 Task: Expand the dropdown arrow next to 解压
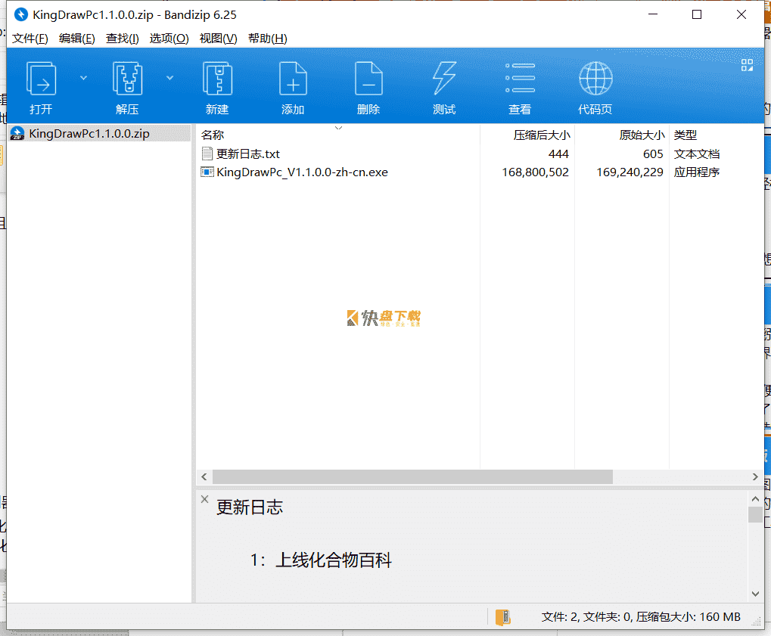point(169,78)
